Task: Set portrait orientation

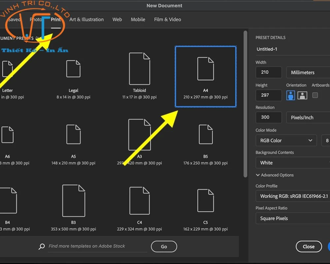Action: point(290,95)
